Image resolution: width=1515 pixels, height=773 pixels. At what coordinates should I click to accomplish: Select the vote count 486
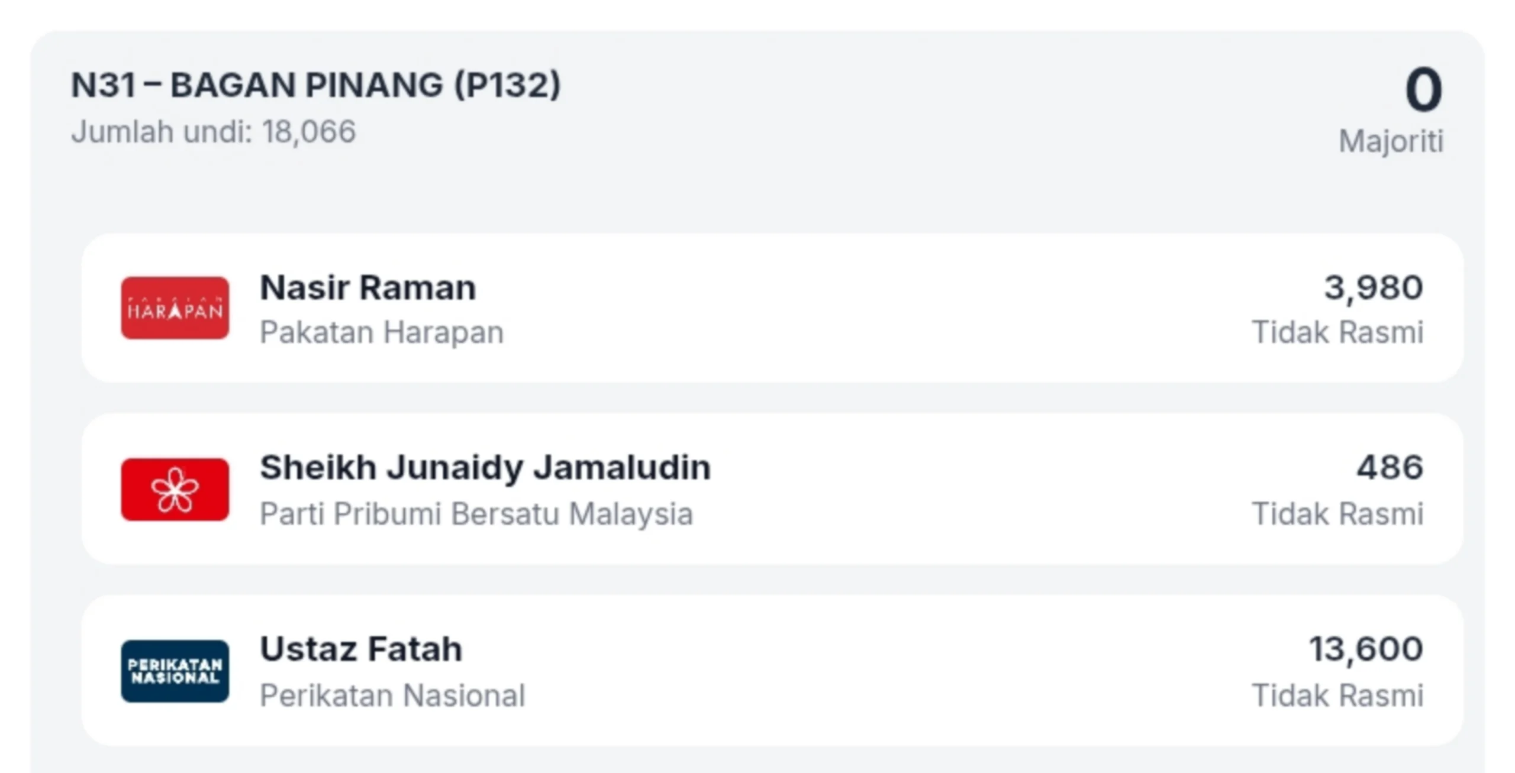click(1390, 468)
